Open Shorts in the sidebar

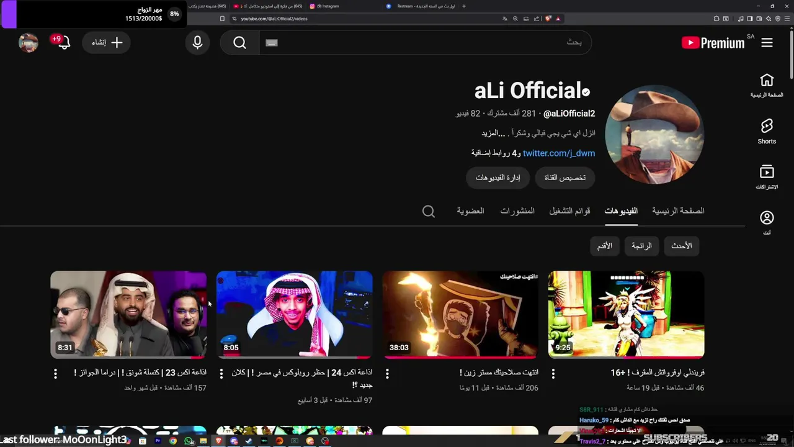(767, 131)
